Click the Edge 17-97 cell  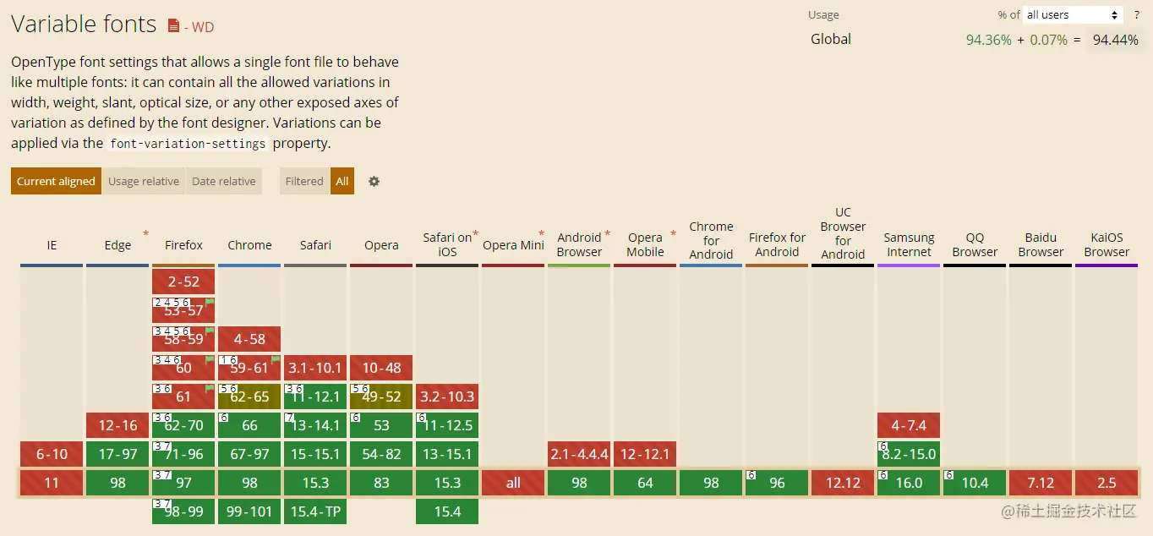point(117,454)
